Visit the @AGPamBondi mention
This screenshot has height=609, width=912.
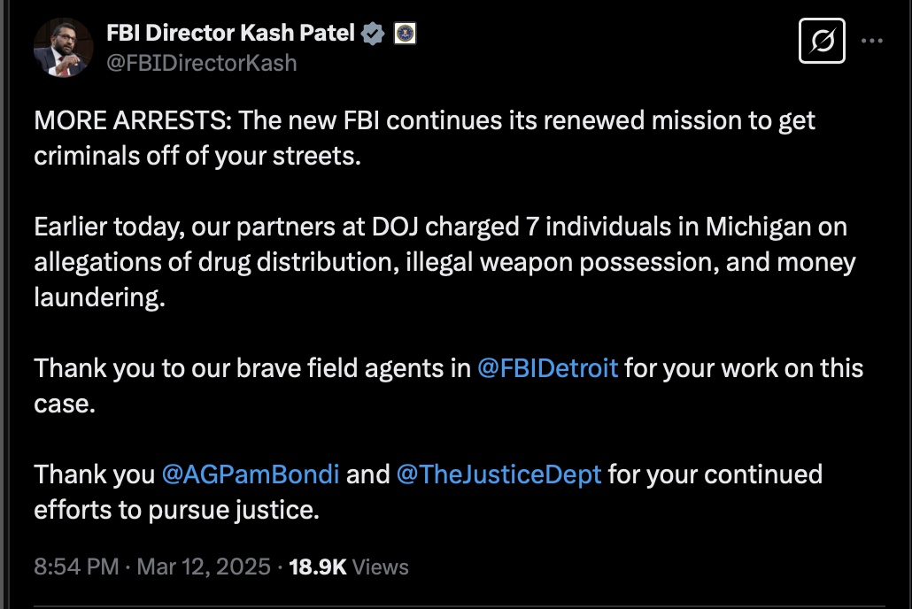250,474
